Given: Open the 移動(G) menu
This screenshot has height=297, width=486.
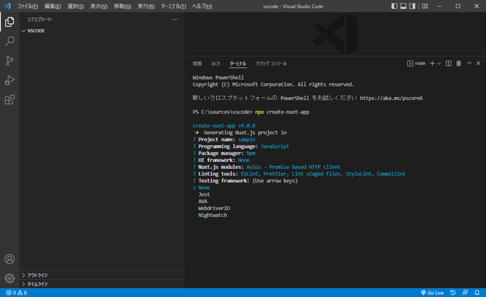Looking at the screenshot, I should (122, 6).
